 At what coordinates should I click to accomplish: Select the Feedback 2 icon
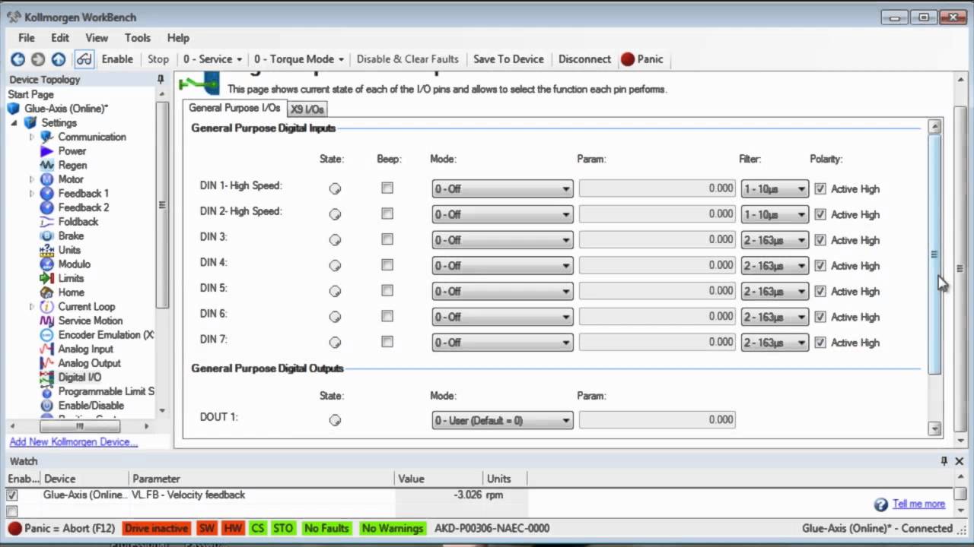47,207
